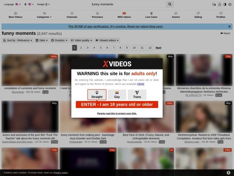Open the user account icon

(220, 4)
